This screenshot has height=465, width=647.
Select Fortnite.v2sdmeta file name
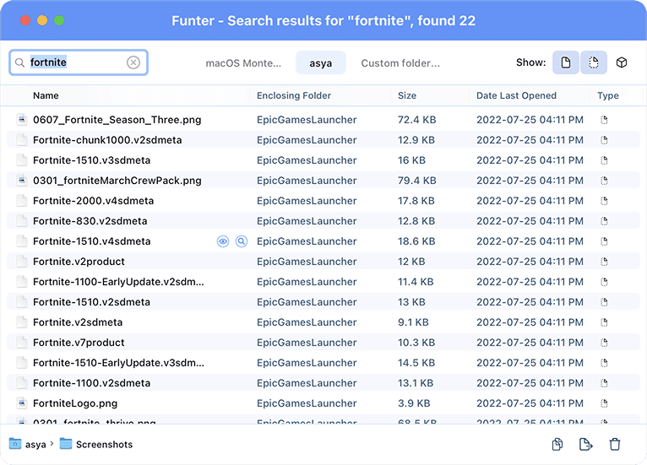(x=78, y=322)
